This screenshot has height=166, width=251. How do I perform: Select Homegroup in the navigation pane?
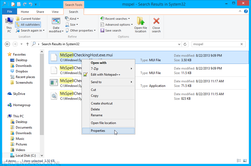click(x=19, y=105)
